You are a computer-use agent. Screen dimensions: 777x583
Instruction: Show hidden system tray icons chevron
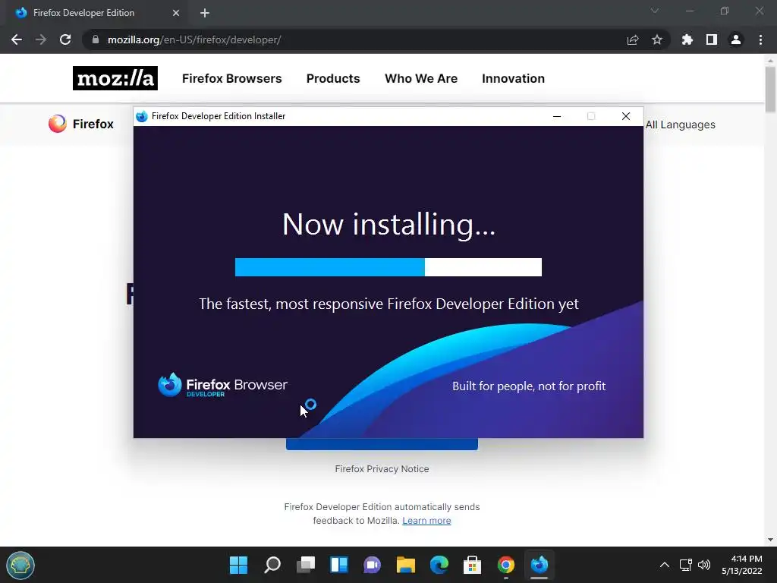click(665, 565)
